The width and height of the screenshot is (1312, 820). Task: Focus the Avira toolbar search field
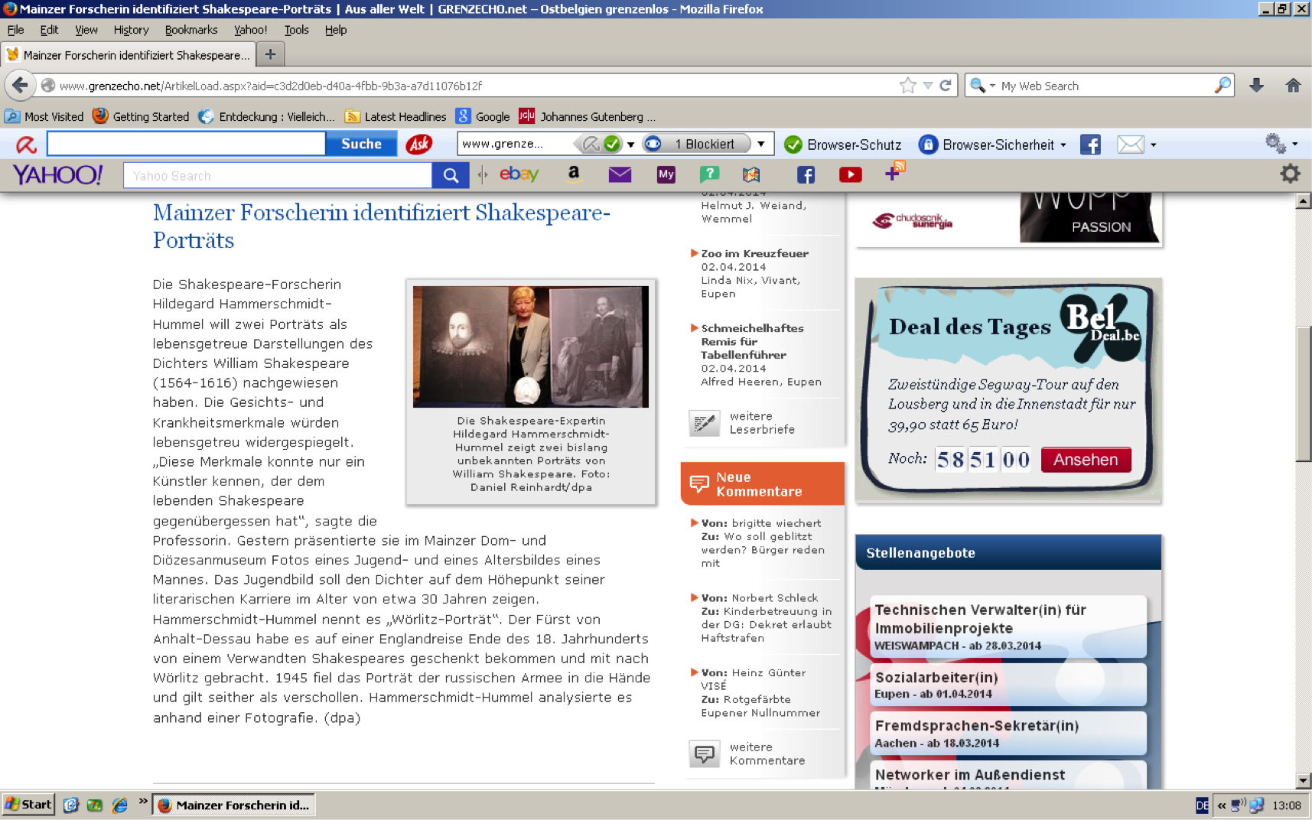(186, 144)
